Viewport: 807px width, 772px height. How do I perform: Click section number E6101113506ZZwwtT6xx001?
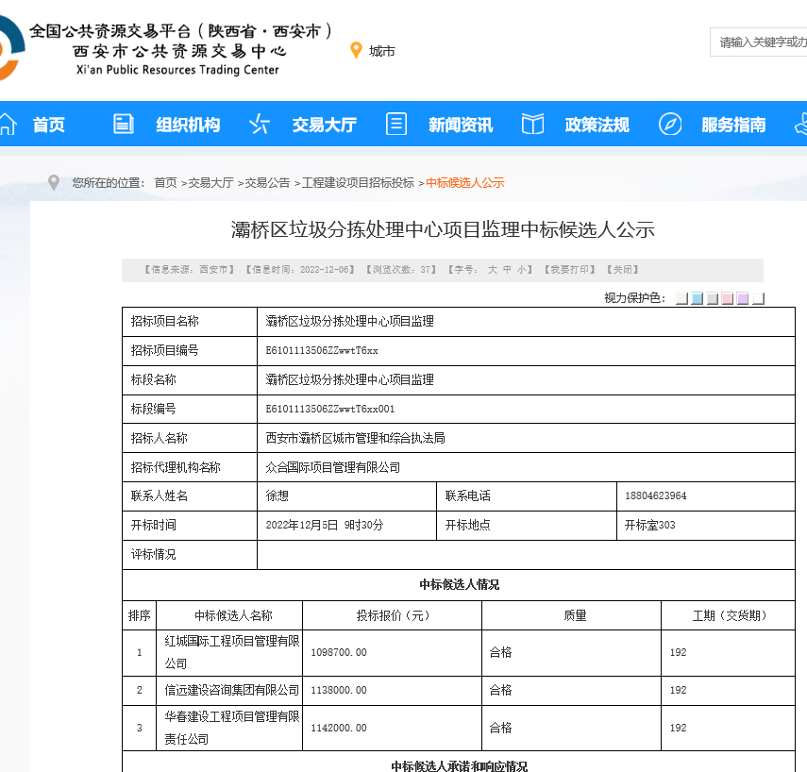click(x=330, y=410)
